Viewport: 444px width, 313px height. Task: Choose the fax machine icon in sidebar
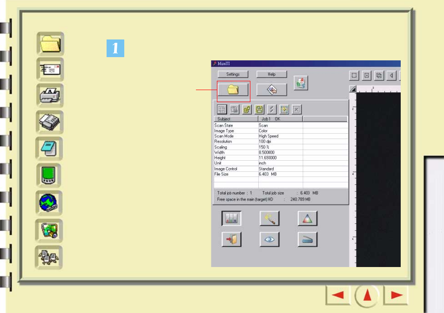click(49, 122)
